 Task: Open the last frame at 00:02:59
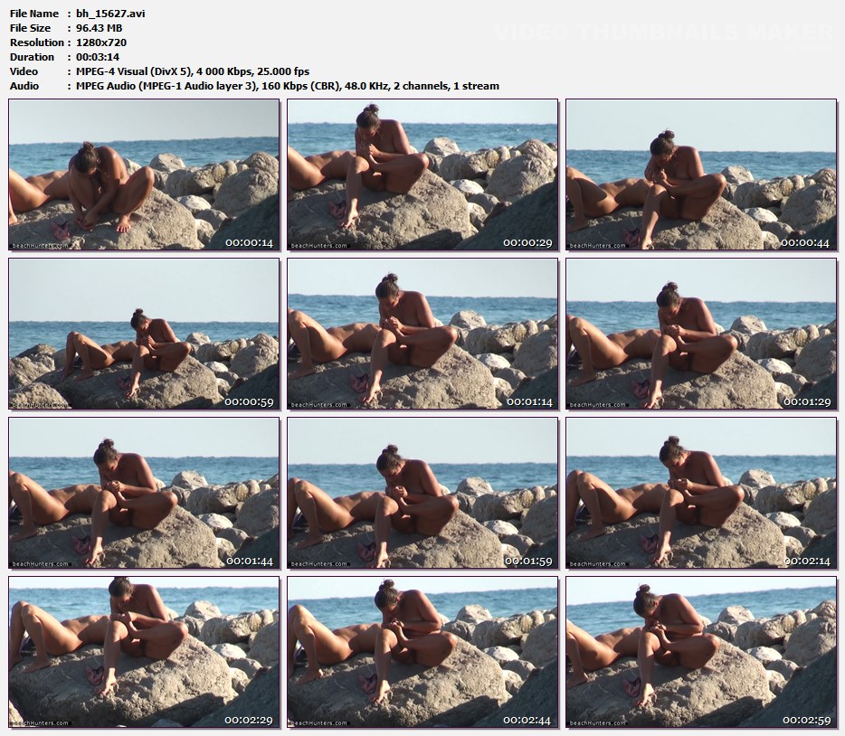coord(701,652)
